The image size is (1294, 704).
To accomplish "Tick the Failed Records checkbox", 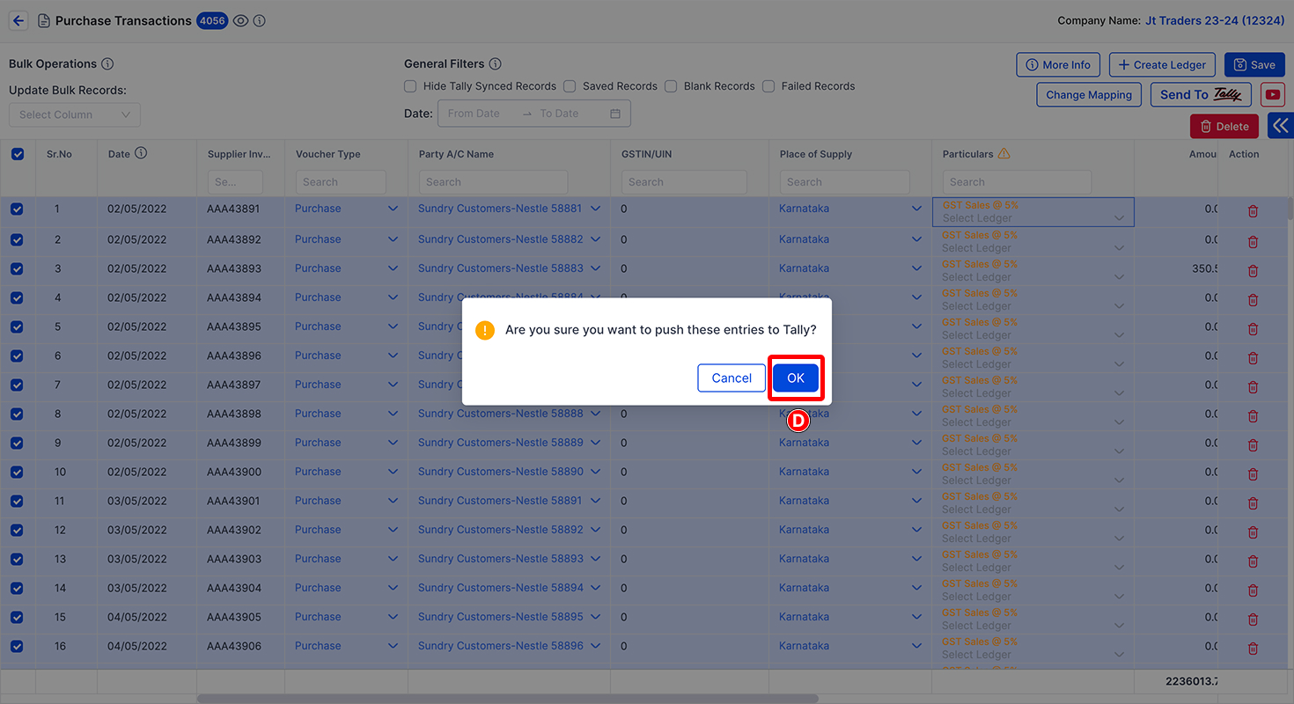I will [x=768, y=86].
